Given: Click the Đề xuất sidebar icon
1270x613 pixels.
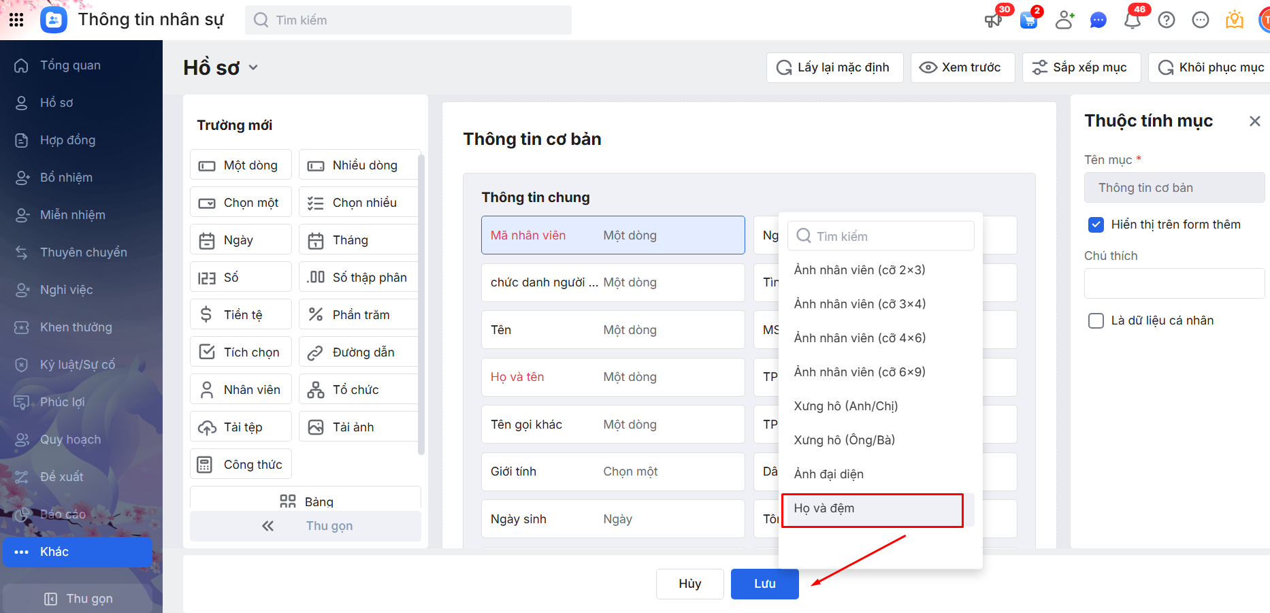Looking at the screenshot, I should [22, 477].
